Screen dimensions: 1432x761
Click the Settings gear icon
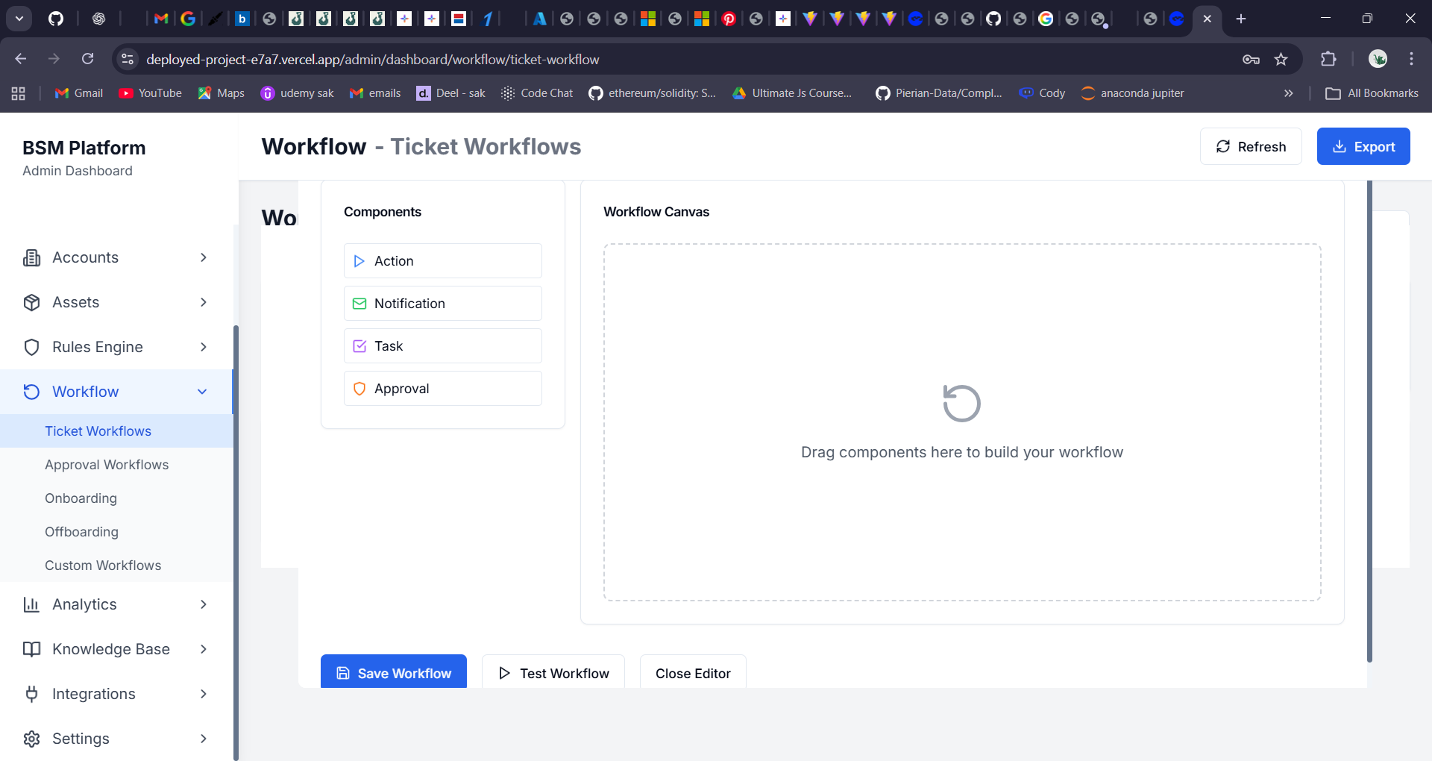31,739
